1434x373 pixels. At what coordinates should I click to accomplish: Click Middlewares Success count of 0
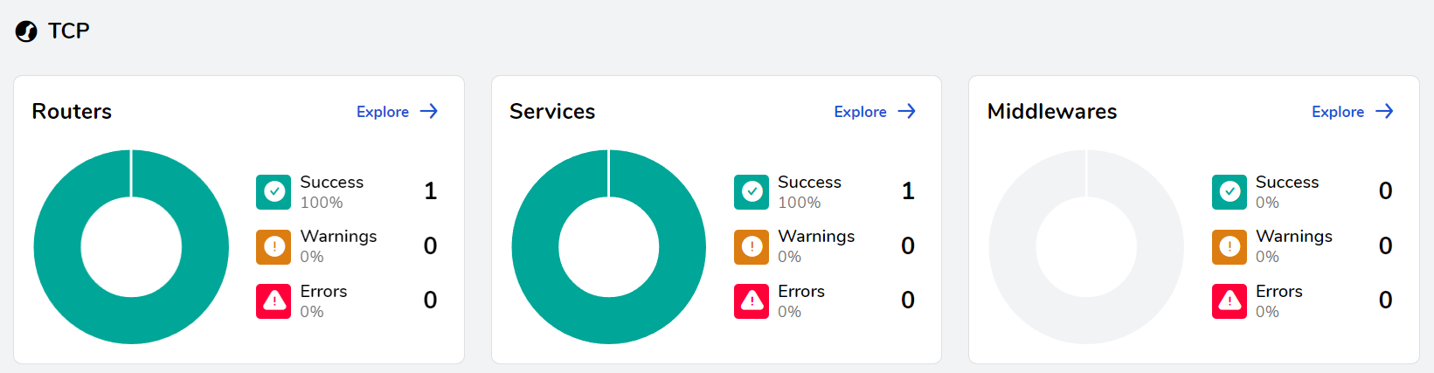pyautogui.click(x=1385, y=191)
